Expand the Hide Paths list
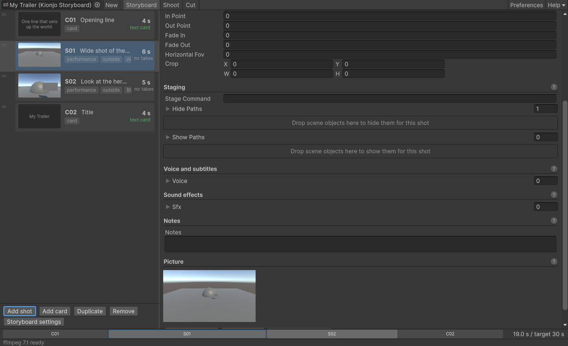Screen dimensions: 568x346 click(168, 109)
